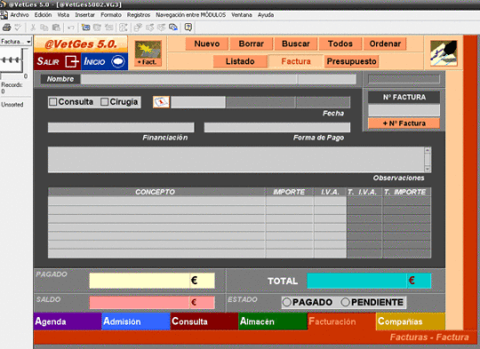Click the Nº FACTURA number field
This screenshot has width=480, height=349.
[404, 110]
